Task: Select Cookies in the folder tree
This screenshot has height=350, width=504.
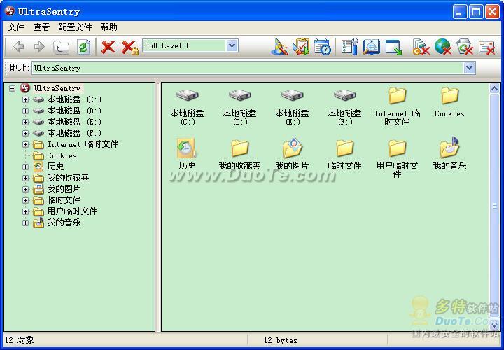Action: 62,155
